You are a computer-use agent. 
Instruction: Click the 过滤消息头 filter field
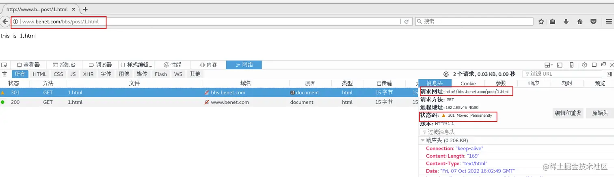pyautogui.click(x=516, y=132)
